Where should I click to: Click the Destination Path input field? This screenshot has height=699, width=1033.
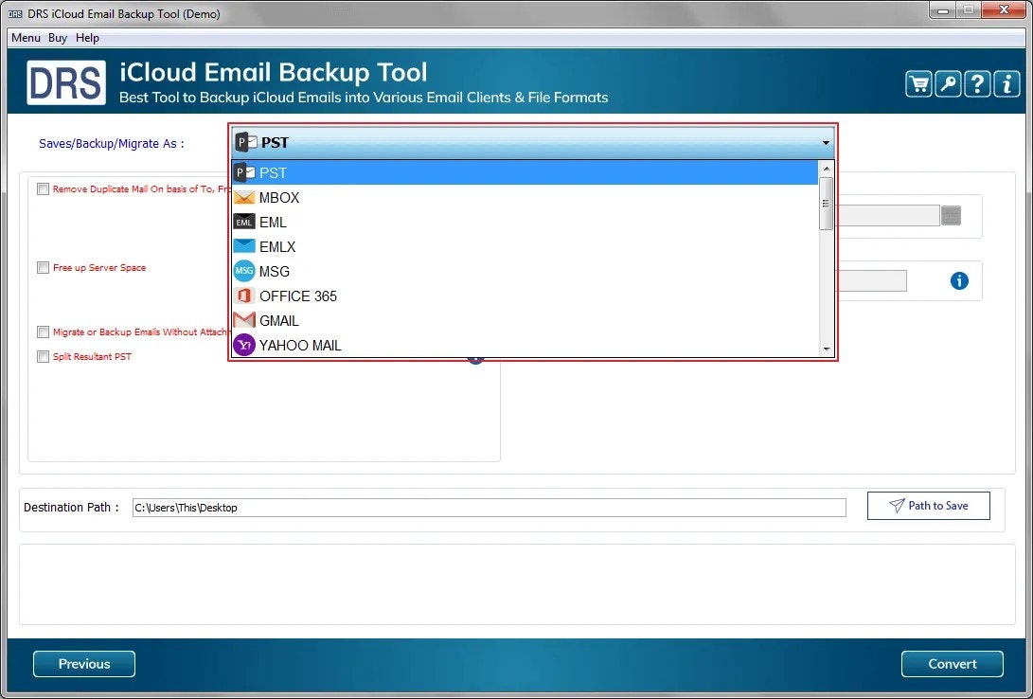[489, 508]
